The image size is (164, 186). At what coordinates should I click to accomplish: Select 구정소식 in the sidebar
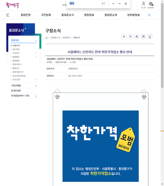[16, 46]
